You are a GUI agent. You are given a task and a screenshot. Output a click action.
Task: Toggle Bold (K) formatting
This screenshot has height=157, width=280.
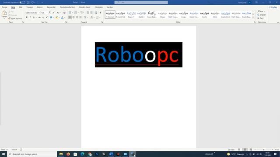(27, 17)
